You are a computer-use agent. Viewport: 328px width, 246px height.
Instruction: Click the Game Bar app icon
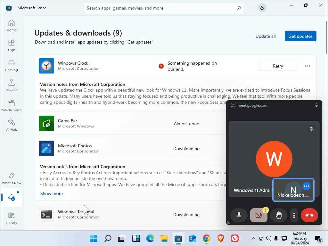(46, 123)
